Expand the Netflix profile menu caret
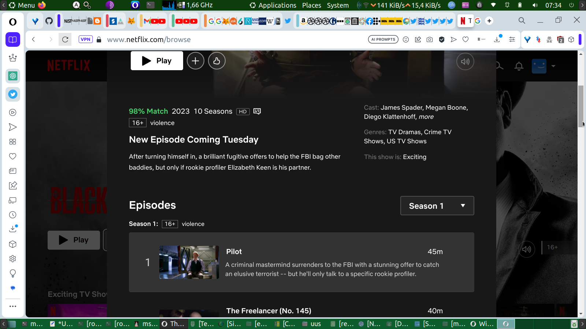The image size is (586, 329). (x=553, y=66)
